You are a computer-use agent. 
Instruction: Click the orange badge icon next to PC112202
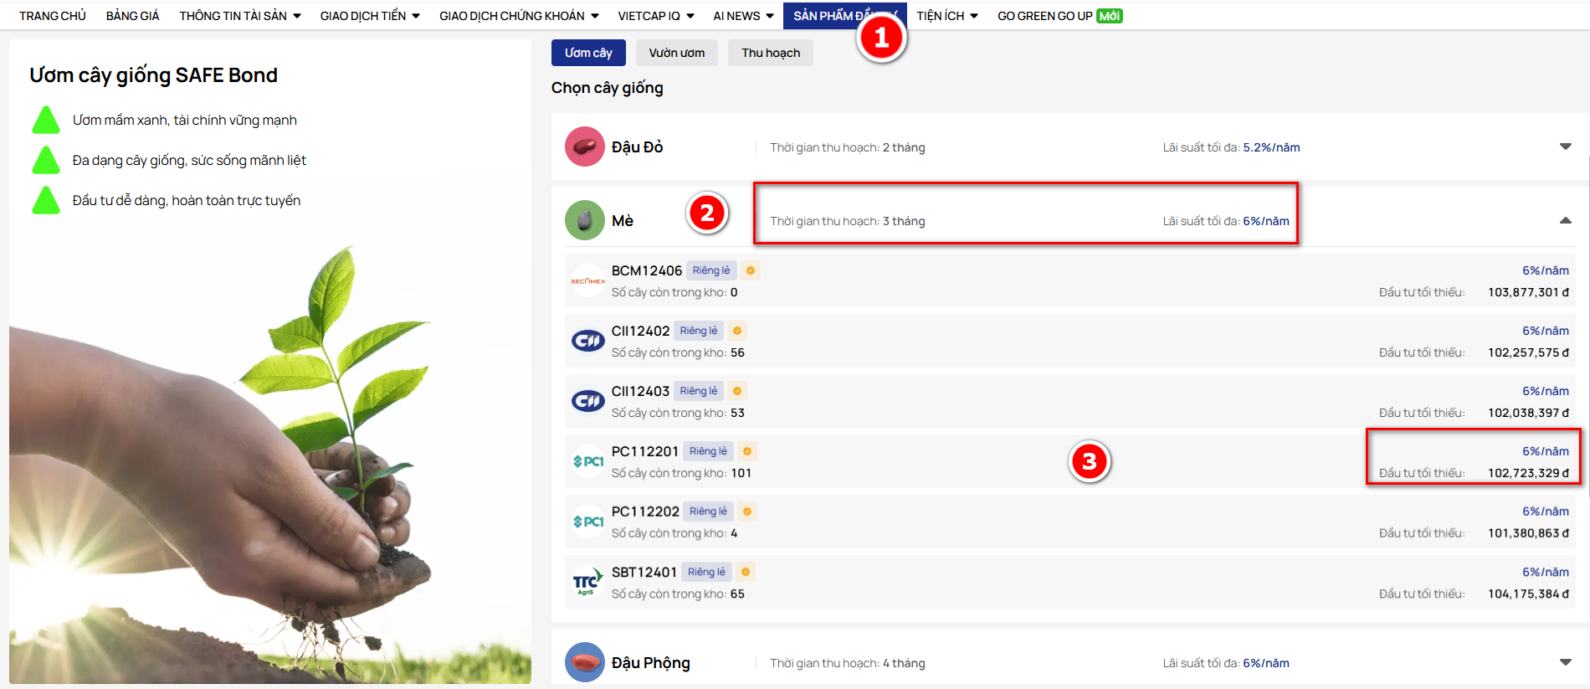click(747, 512)
